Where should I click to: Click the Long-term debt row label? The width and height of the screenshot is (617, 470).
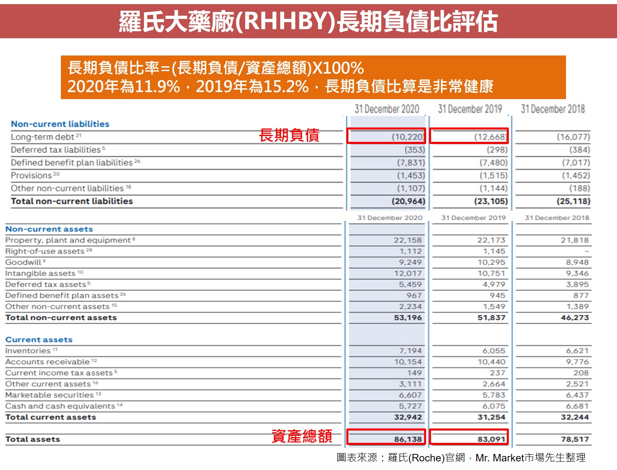coord(46,137)
